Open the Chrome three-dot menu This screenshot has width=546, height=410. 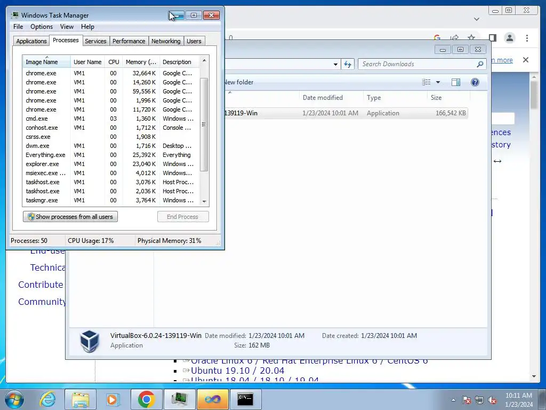[x=527, y=38]
